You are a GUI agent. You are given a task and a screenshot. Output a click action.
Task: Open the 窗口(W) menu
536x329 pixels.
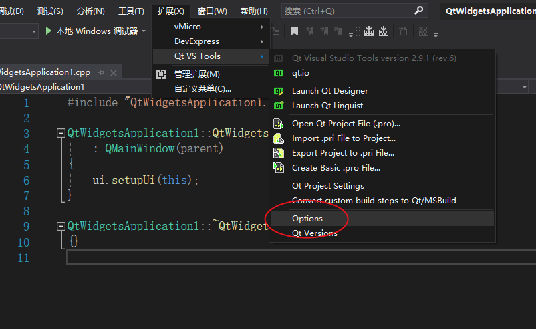tap(213, 11)
